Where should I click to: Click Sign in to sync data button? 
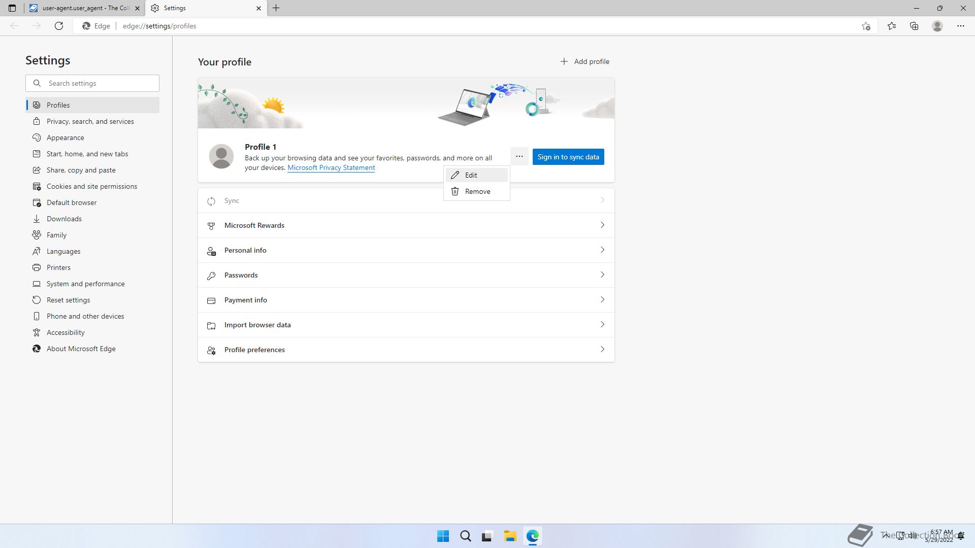pos(568,157)
